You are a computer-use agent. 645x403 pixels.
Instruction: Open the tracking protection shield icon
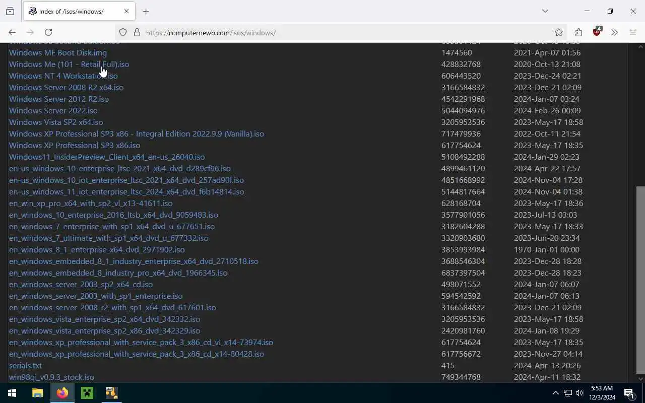pyautogui.click(x=123, y=32)
